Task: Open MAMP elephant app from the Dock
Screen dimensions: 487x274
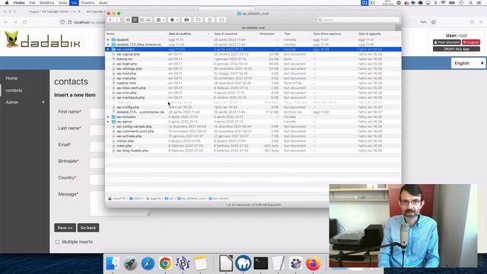Action: coord(243,263)
